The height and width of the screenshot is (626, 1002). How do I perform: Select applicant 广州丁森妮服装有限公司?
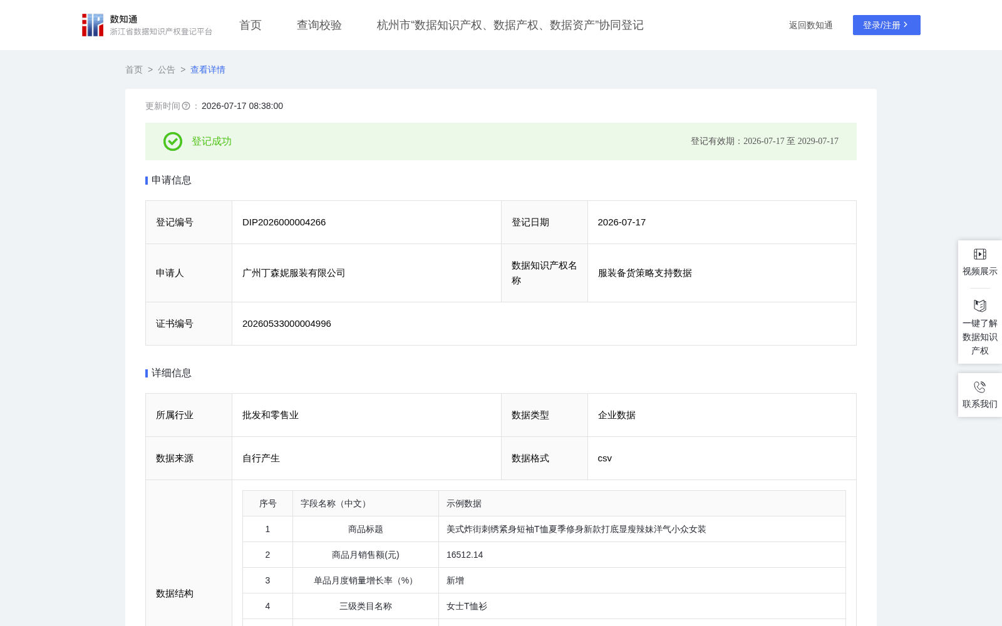[294, 273]
